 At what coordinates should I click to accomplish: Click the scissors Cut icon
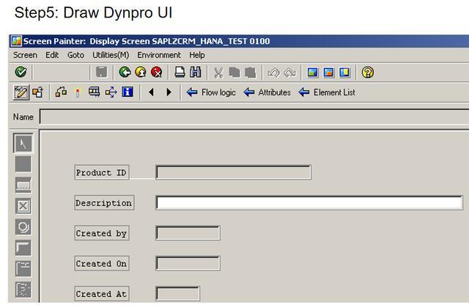click(x=218, y=73)
